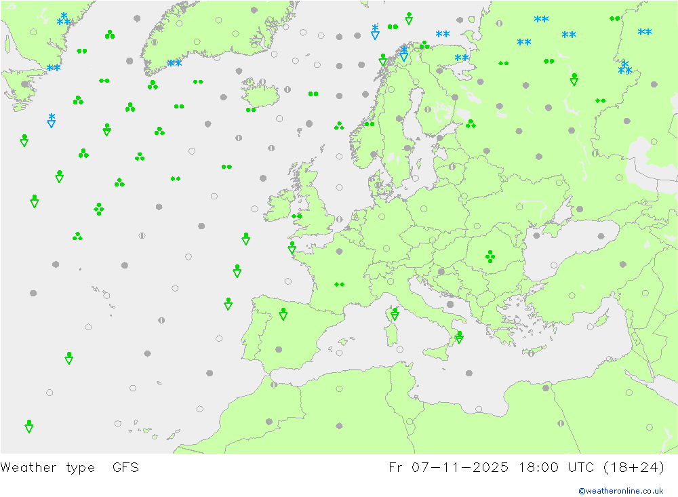Click the shower symbol over southern Italy's toe

pos(459,337)
